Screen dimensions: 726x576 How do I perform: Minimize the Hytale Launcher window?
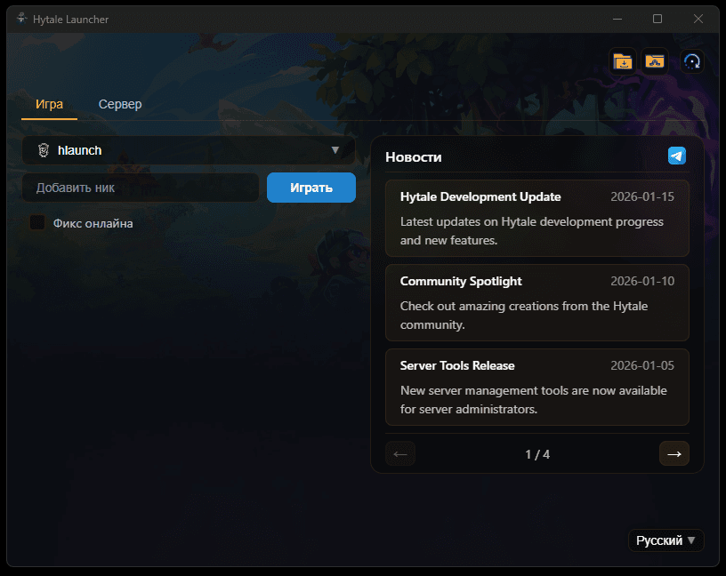617,18
